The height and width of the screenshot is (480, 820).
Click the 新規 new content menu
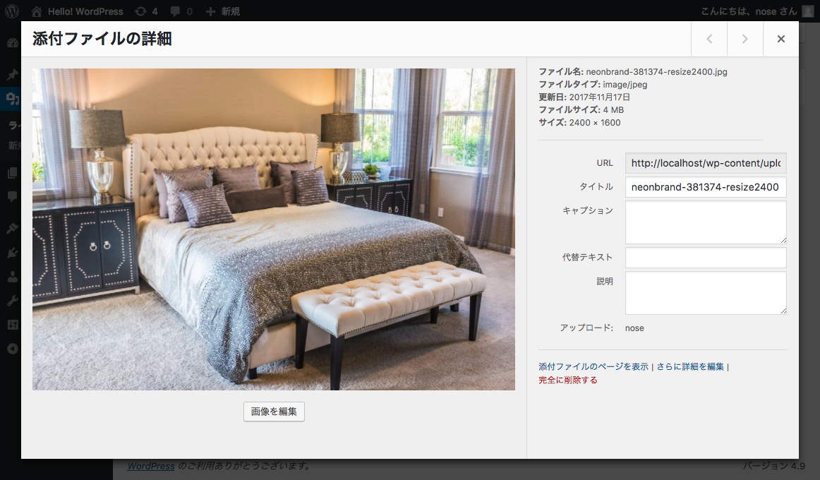[223, 11]
